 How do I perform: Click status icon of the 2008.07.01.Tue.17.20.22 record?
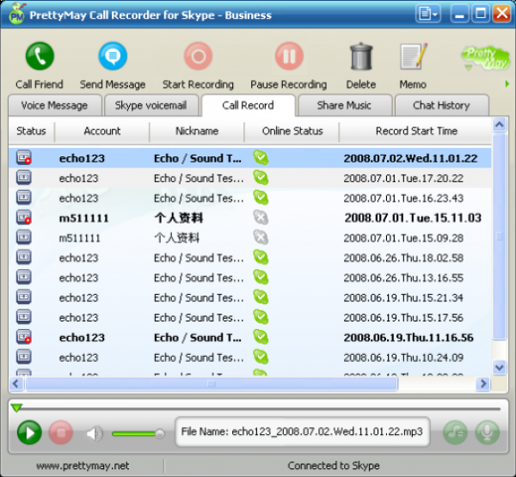click(24, 178)
